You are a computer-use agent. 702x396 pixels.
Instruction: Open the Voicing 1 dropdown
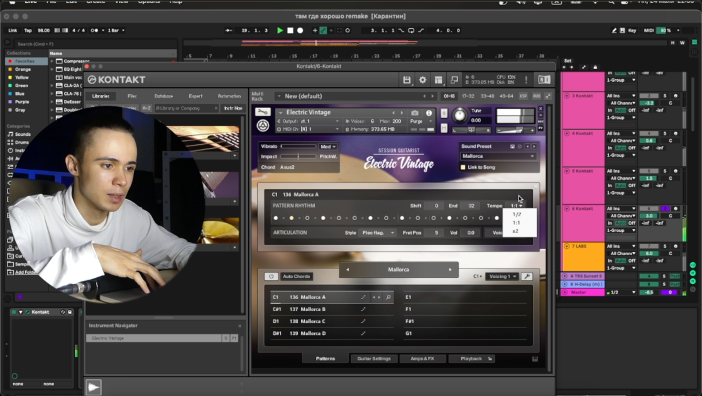[502, 277]
